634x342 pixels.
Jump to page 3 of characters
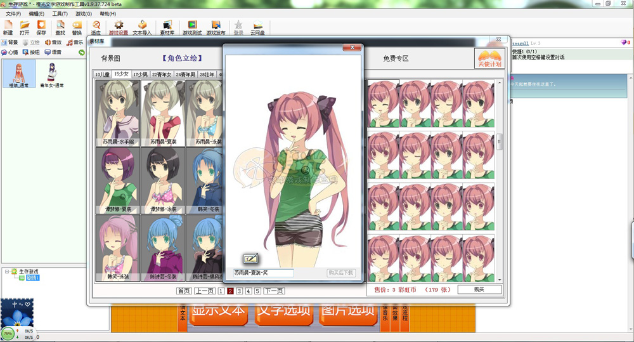point(240,291)
